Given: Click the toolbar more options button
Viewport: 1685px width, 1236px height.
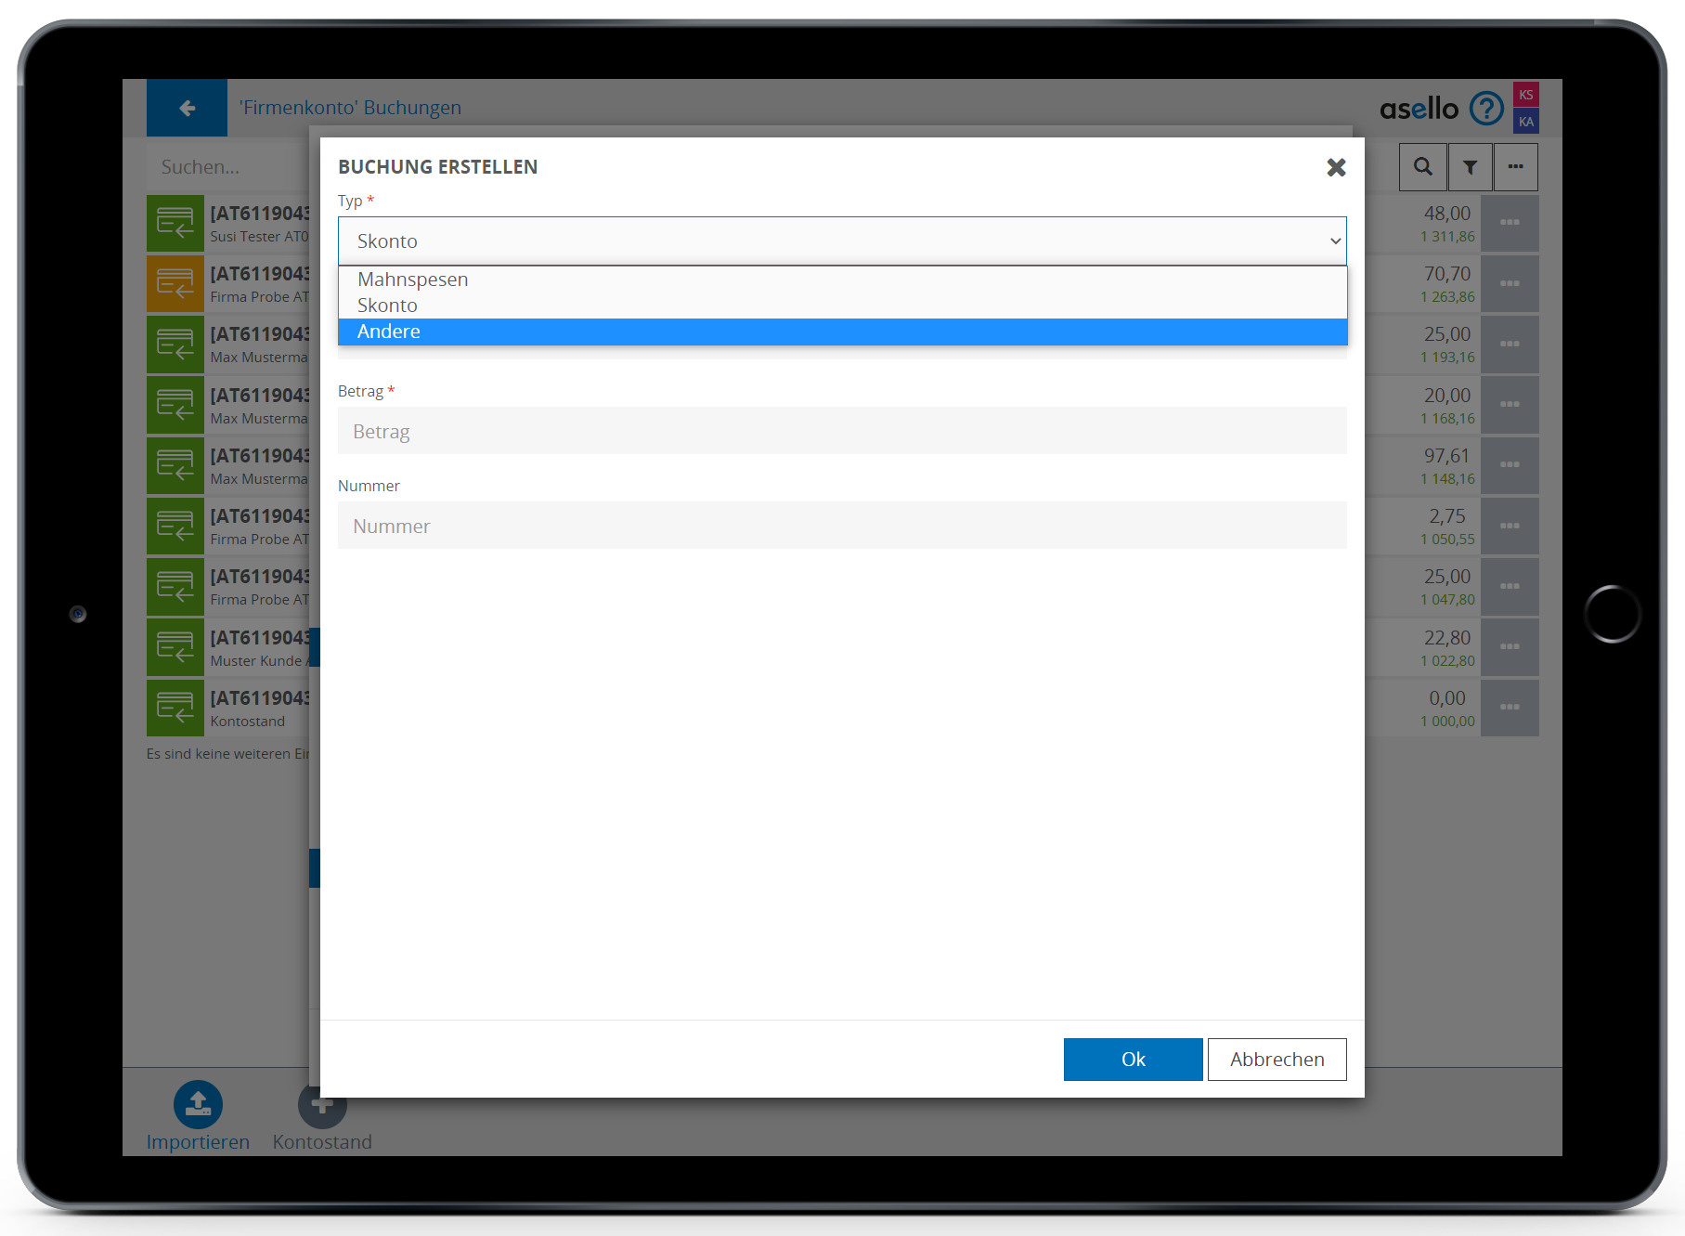Looking at the screenshot, I should (x=1515, y=167).
